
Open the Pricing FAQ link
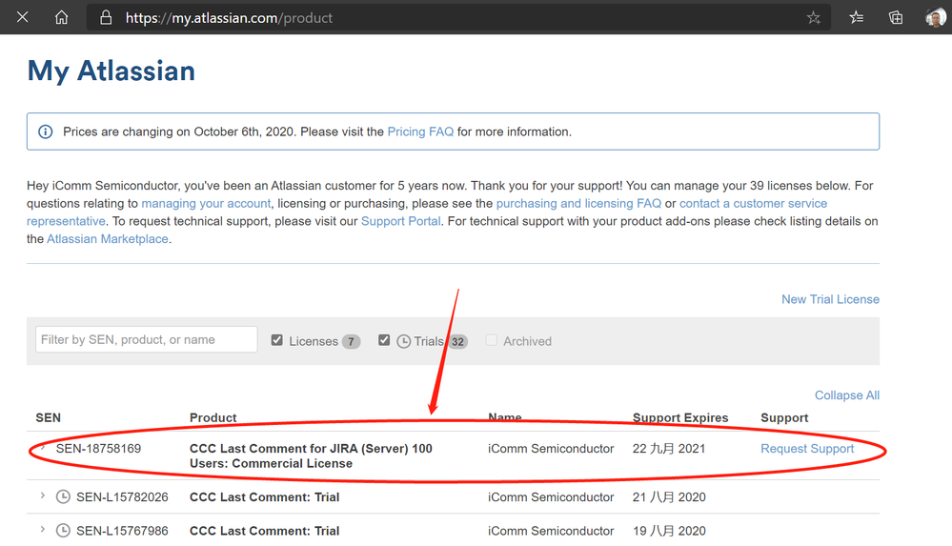[x=420, y=131]
